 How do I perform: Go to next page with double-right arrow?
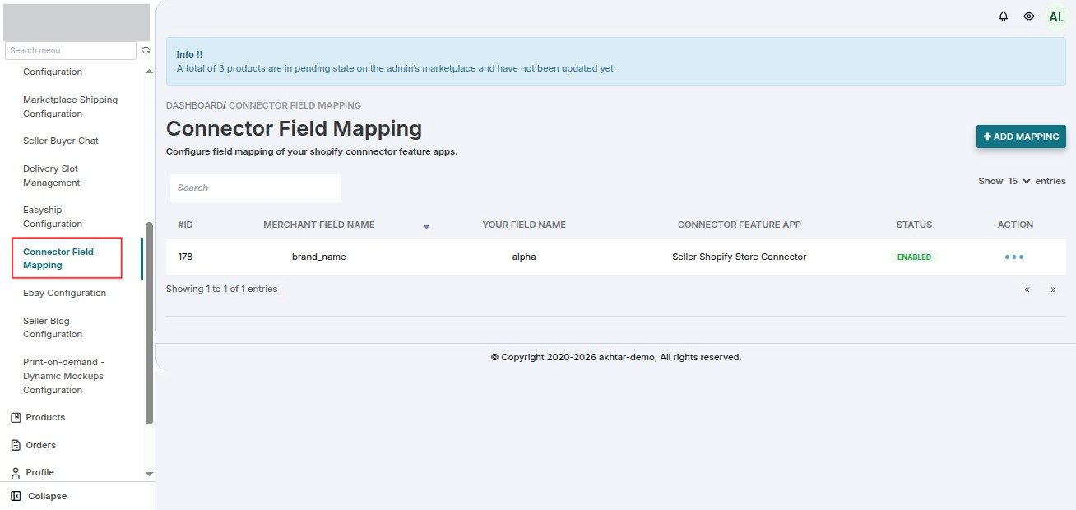(x=1053, y=290)
